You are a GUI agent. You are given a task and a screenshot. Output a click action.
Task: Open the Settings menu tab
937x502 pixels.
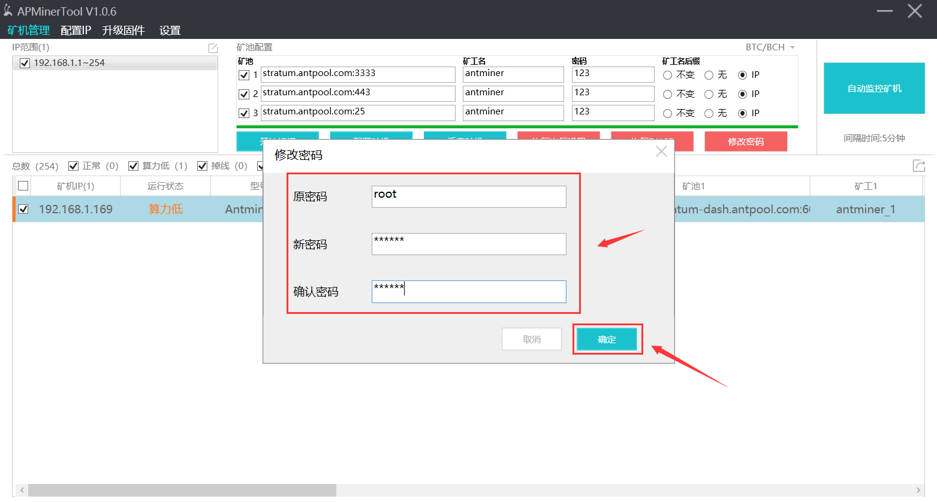pos(170,30)
